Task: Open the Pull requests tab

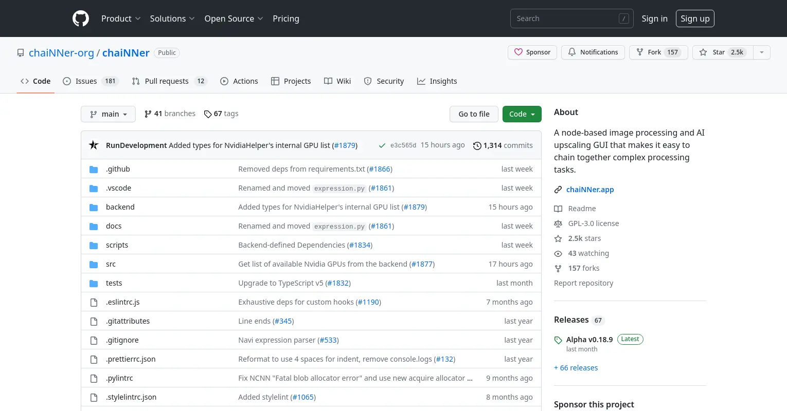Action: pos(168,81)
